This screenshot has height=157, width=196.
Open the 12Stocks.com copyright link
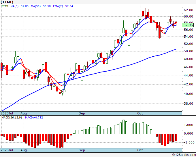(184, 155)
